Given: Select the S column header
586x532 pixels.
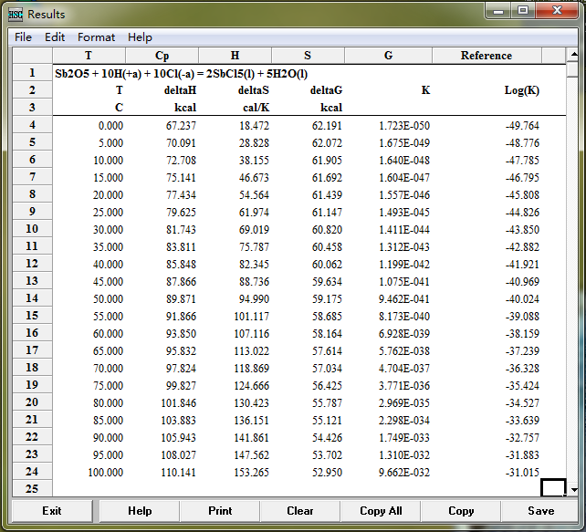Looking at the screenshot, I should click(308, 56).
